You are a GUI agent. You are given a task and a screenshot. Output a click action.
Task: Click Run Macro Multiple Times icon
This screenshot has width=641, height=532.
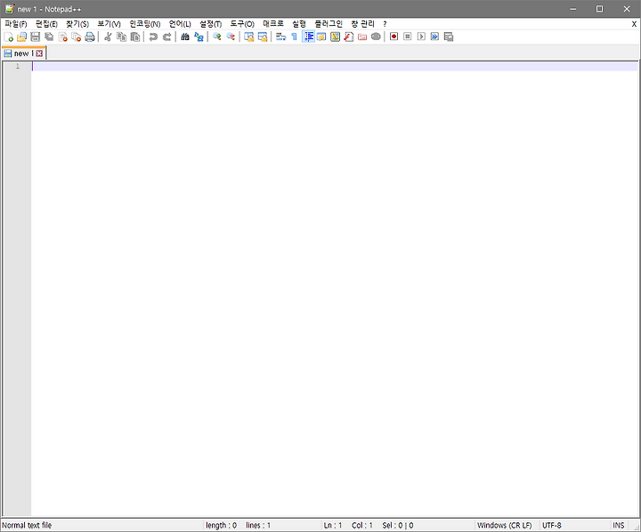pos(434,37)
